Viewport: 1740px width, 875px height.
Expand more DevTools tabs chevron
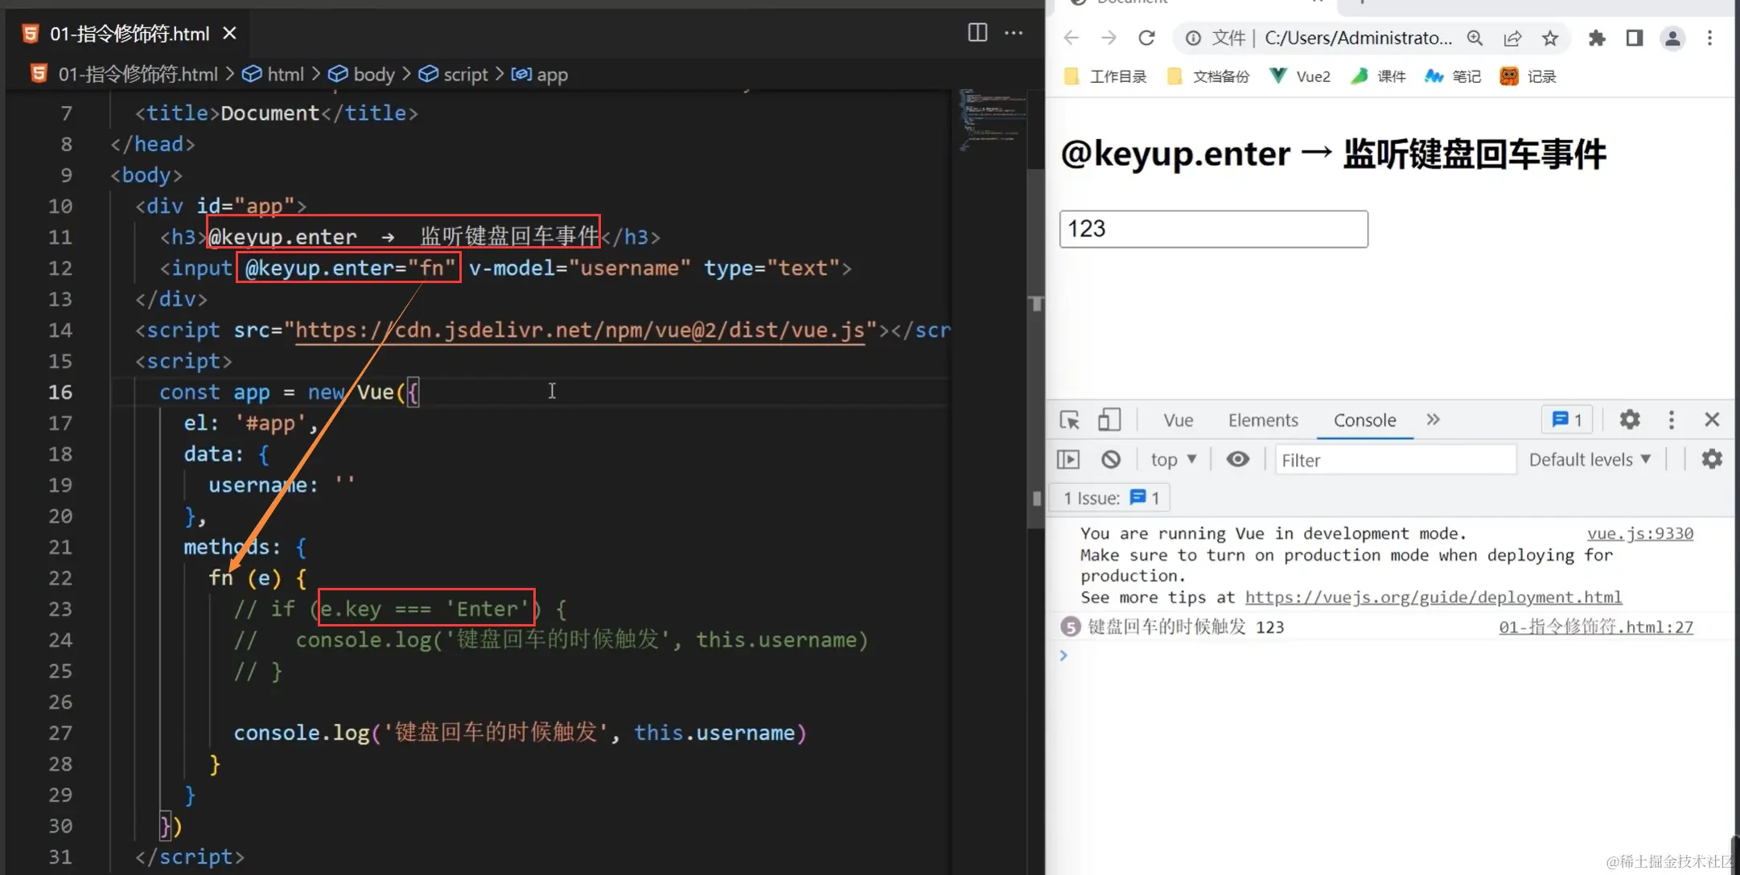[x=1433, y=420]
